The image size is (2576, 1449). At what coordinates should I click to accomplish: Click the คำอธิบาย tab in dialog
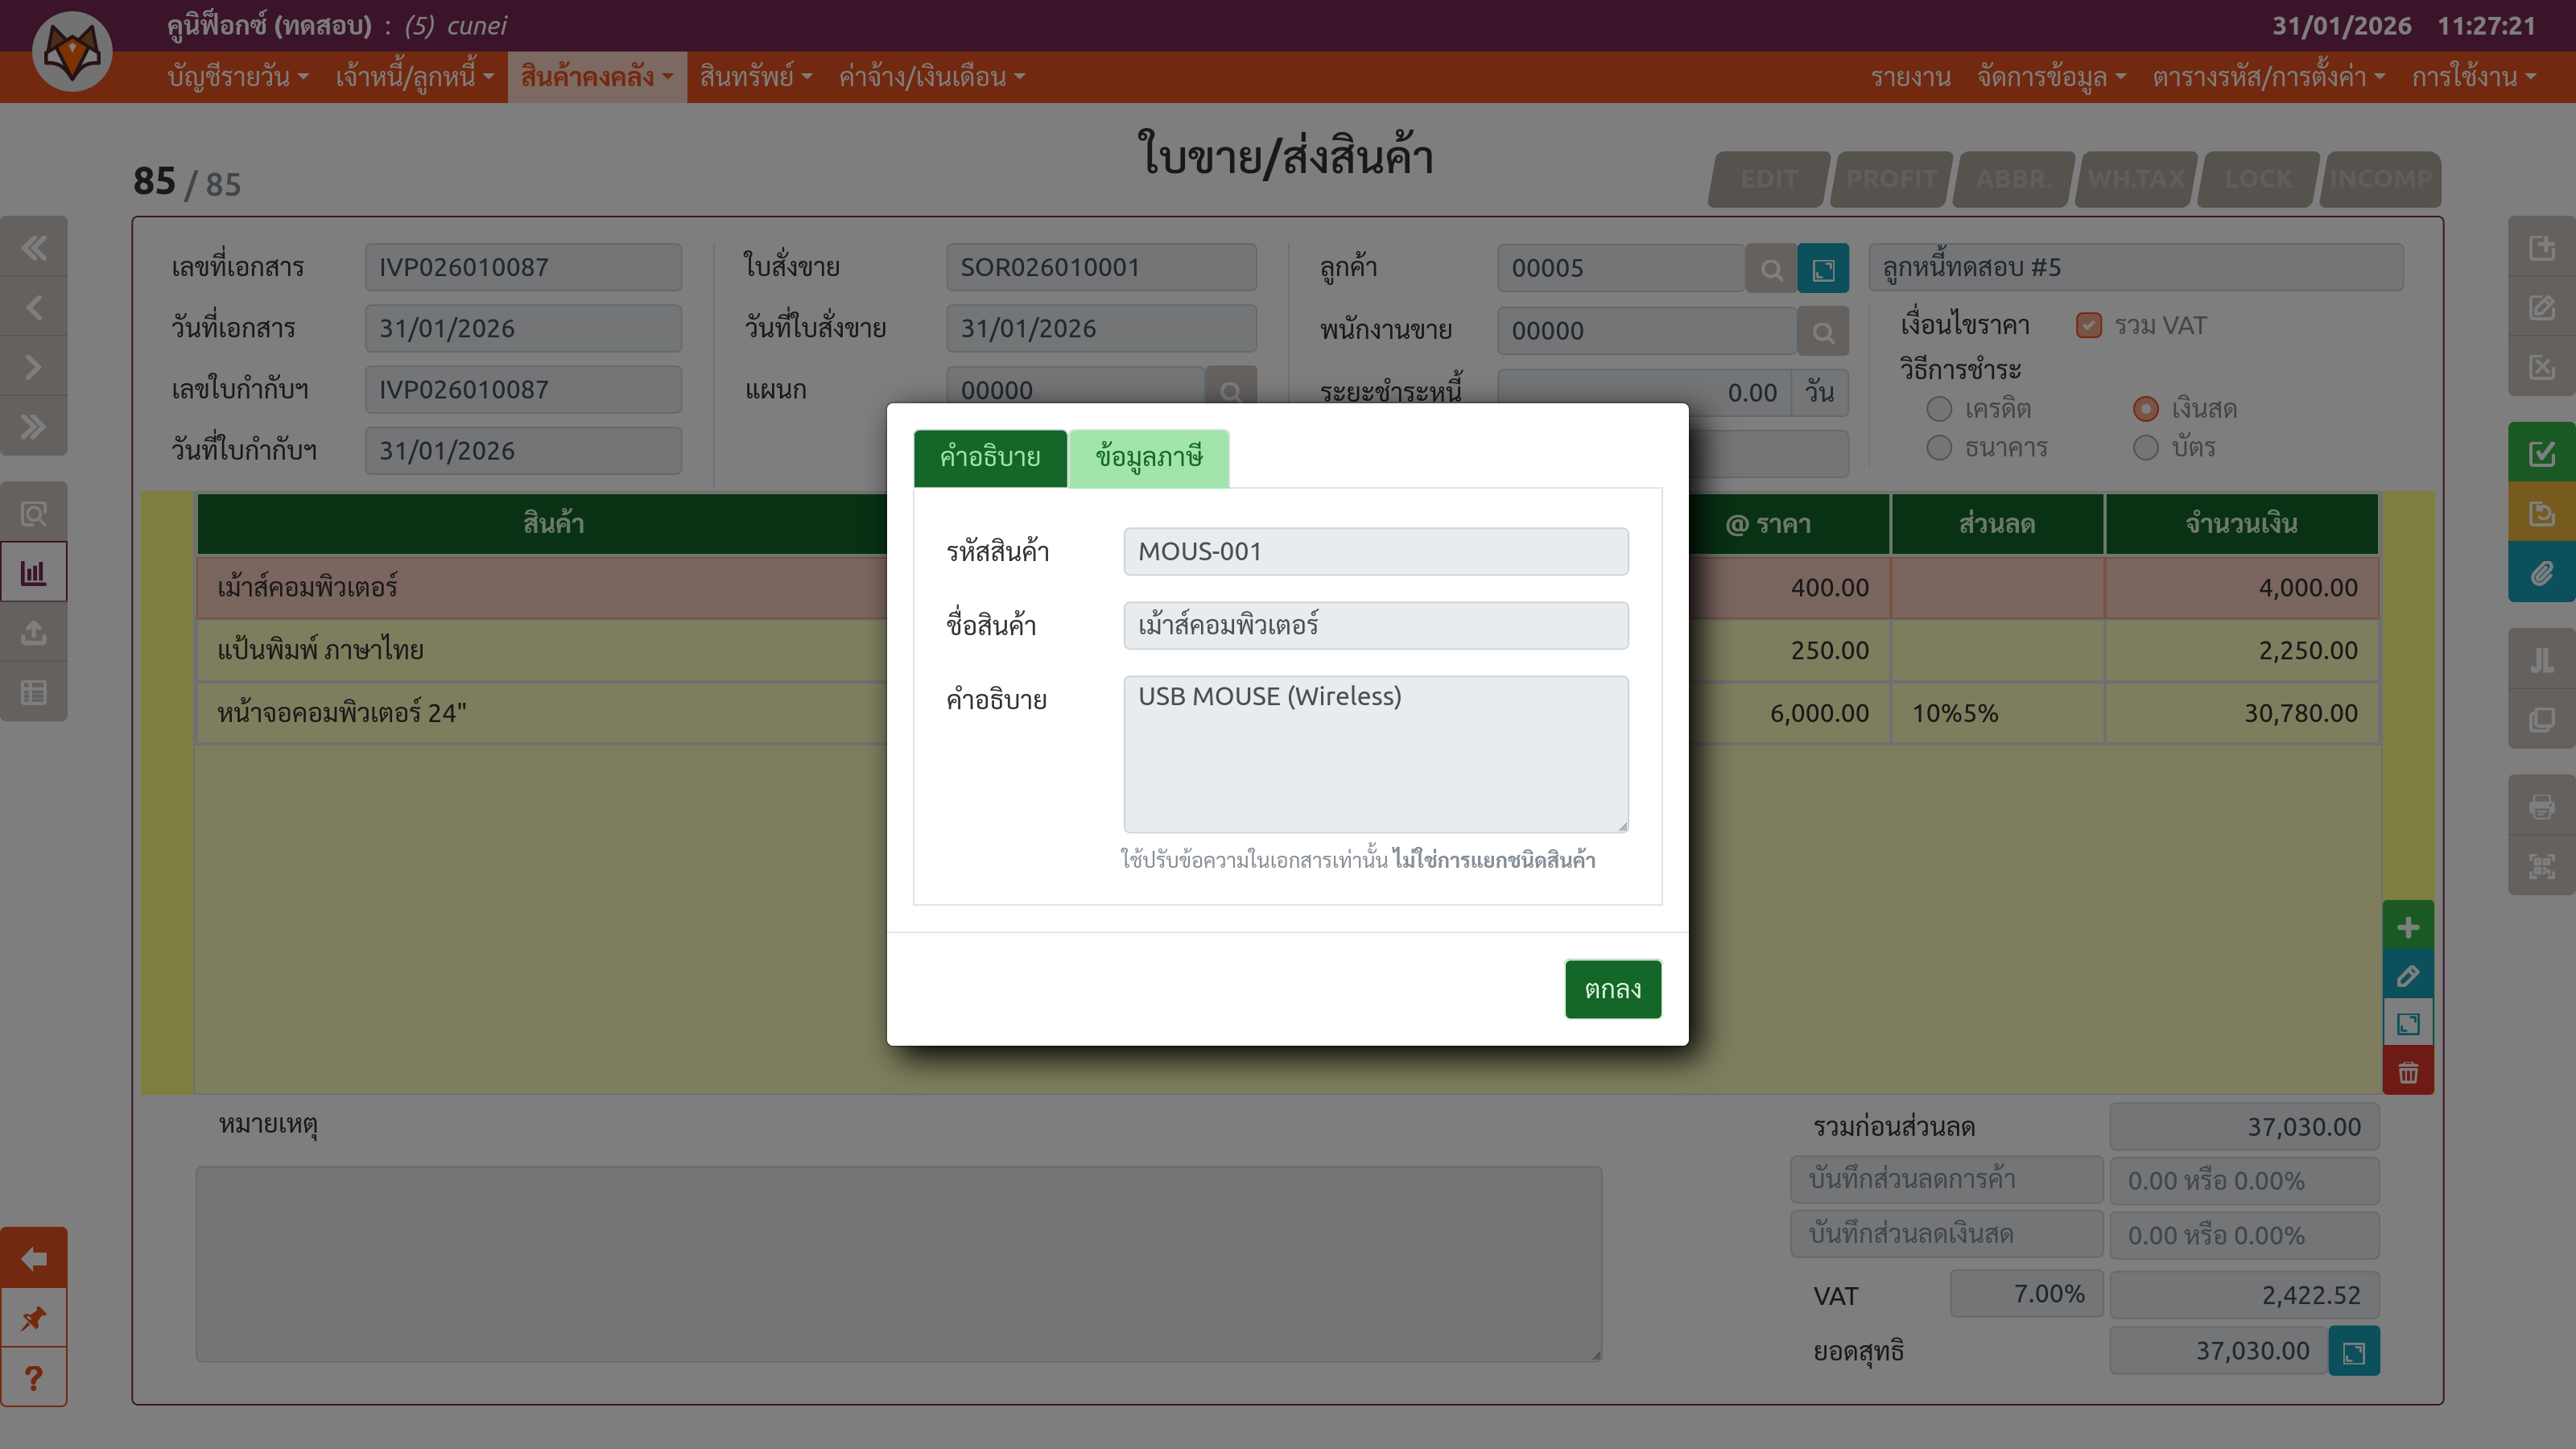pos(989,458)
